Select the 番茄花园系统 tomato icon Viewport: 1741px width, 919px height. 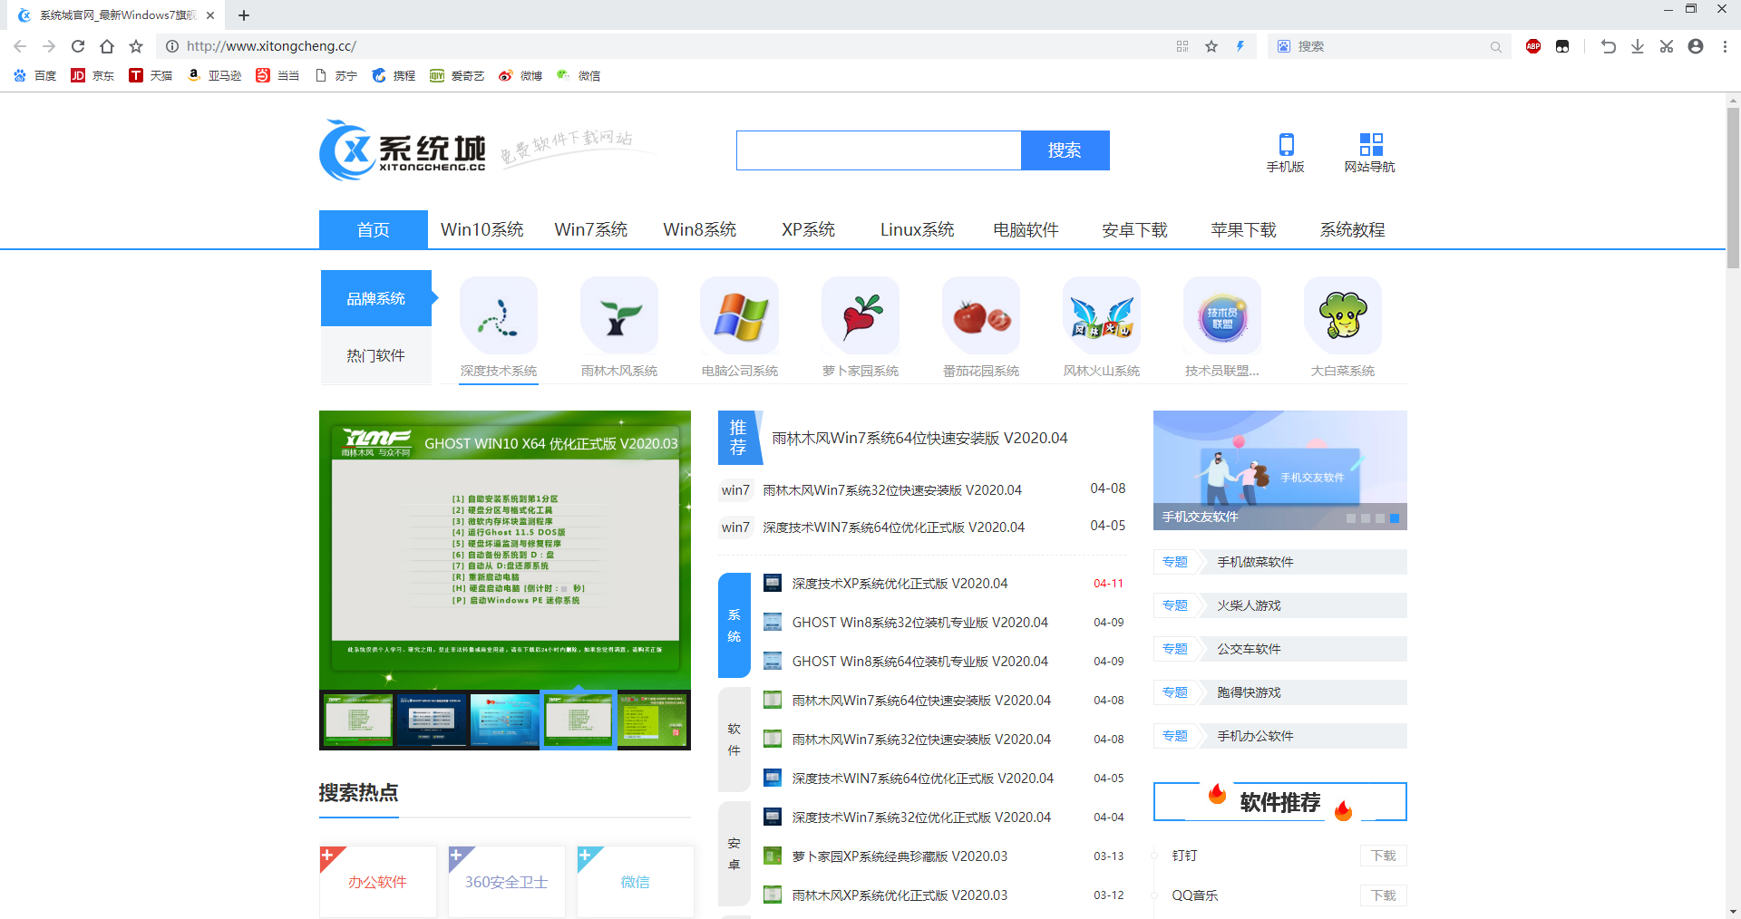(x=981, y=315)
